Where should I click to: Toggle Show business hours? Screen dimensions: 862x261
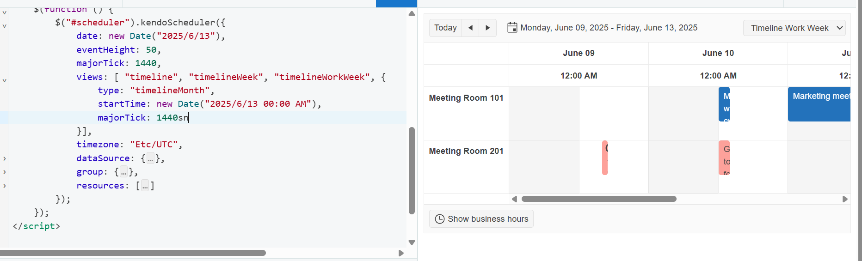point(481,219)
